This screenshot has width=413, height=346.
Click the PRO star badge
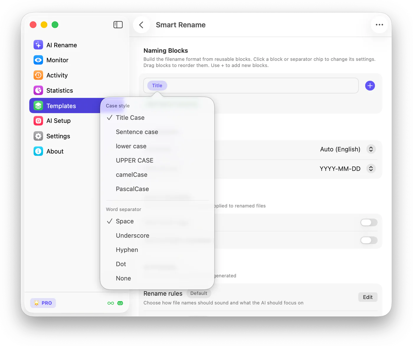[43, 303]
